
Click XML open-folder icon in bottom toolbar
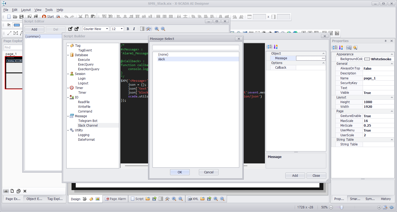(203, 199)
